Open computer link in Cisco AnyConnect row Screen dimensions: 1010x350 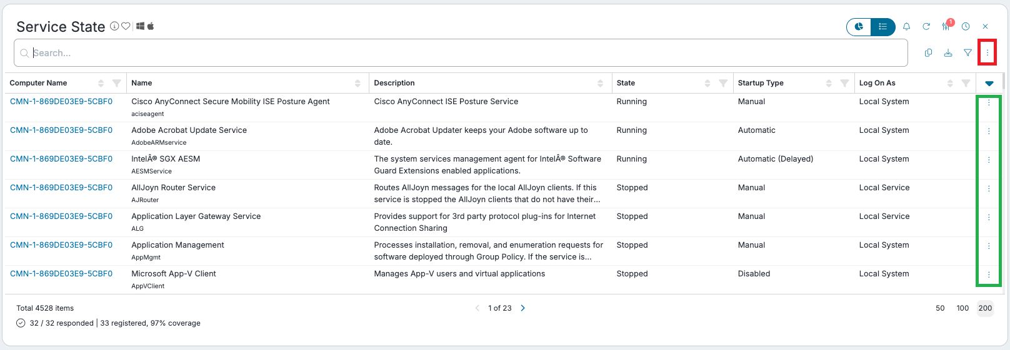(x=61, y=102)
